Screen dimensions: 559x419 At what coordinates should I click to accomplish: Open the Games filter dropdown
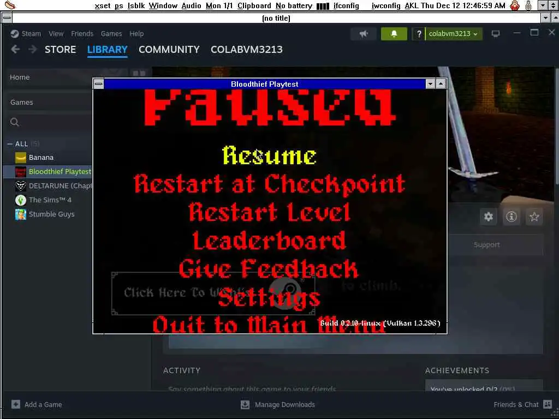50,102
